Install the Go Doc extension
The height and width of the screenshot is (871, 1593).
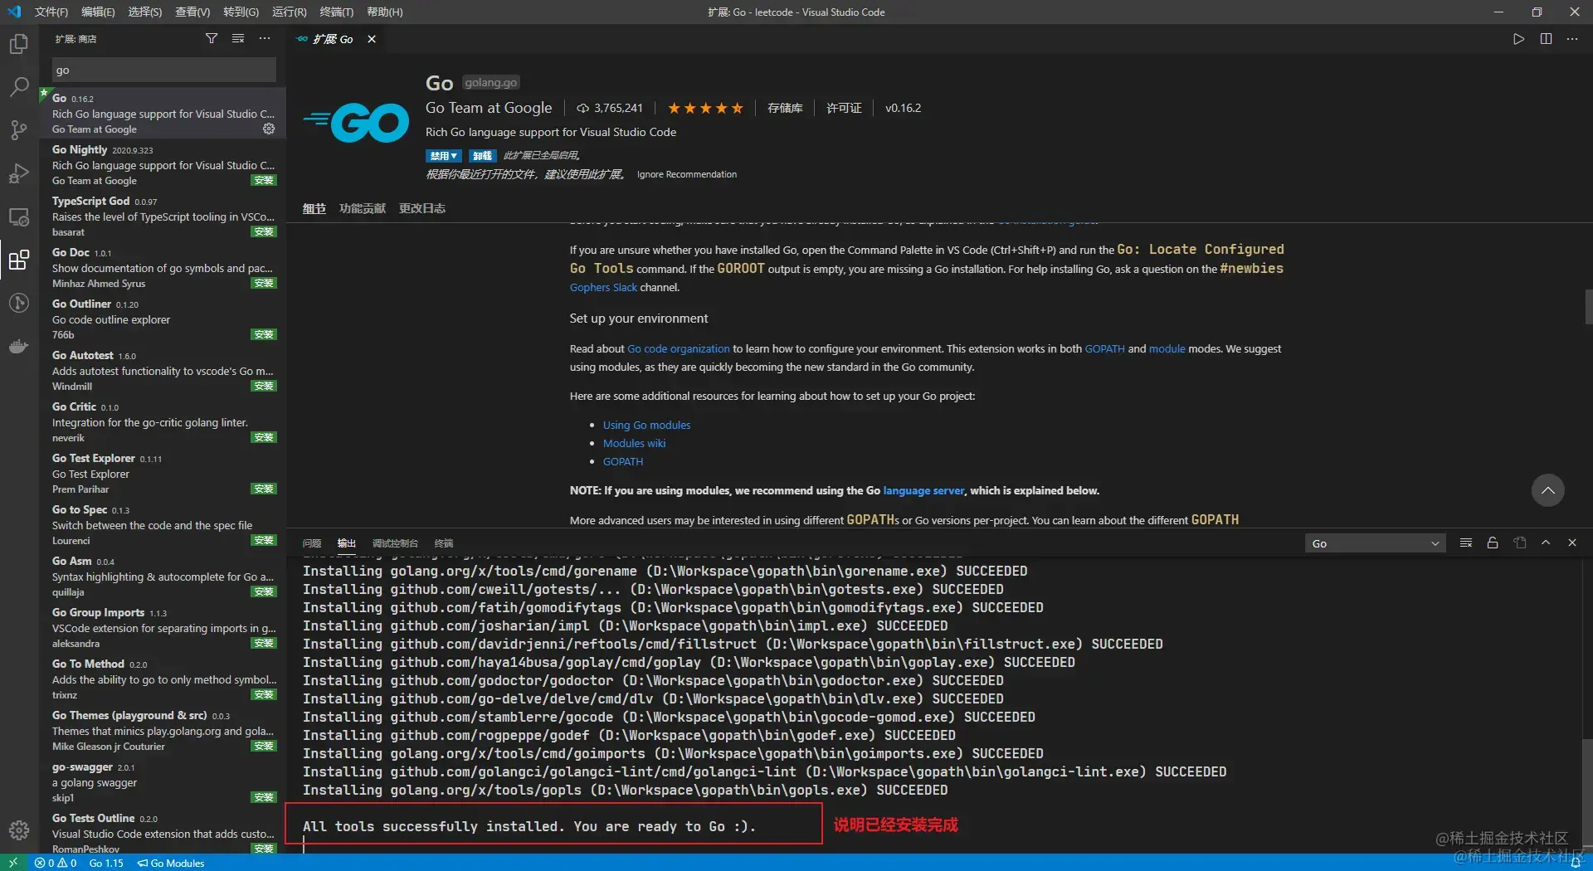tap(264, 283)
